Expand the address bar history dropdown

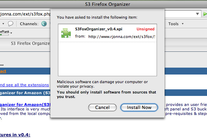pos(197,14)
